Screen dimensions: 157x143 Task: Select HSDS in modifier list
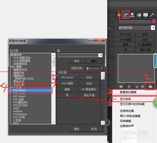click(x=16, y=108)
